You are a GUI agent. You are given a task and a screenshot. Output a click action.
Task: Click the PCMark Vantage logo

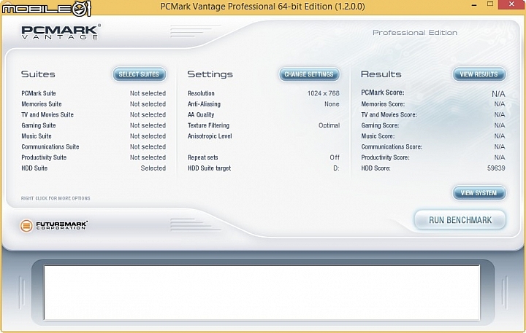pos(61,32)
